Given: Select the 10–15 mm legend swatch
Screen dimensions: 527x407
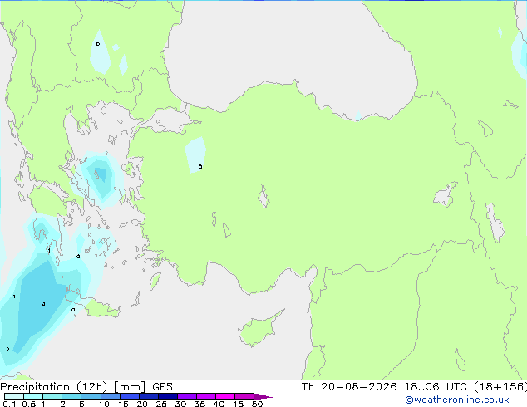Looking at the screenshot, I should (x=110, y=396).
